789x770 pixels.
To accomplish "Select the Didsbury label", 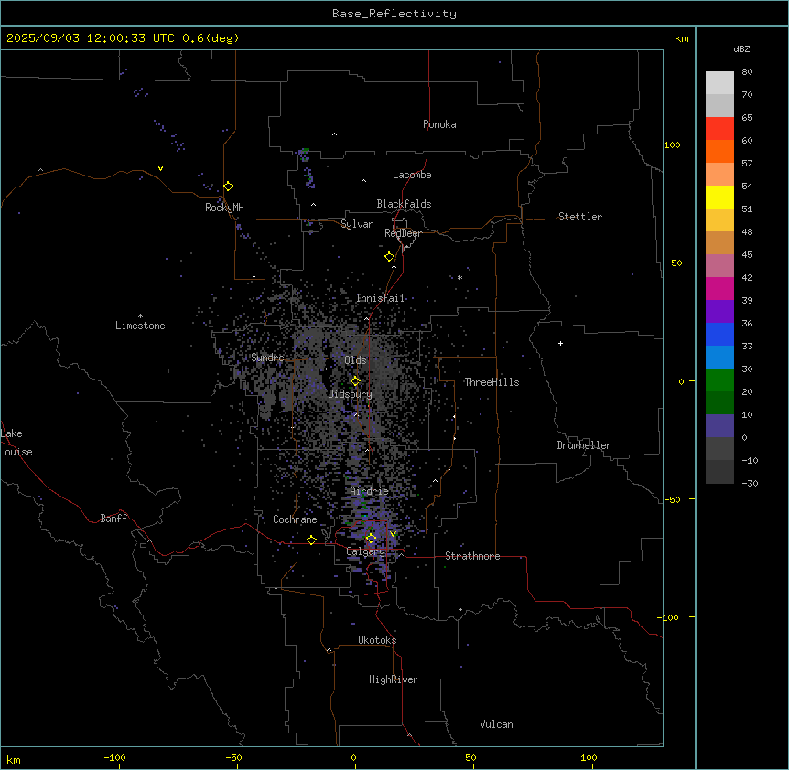I will (x=351, y=394).
